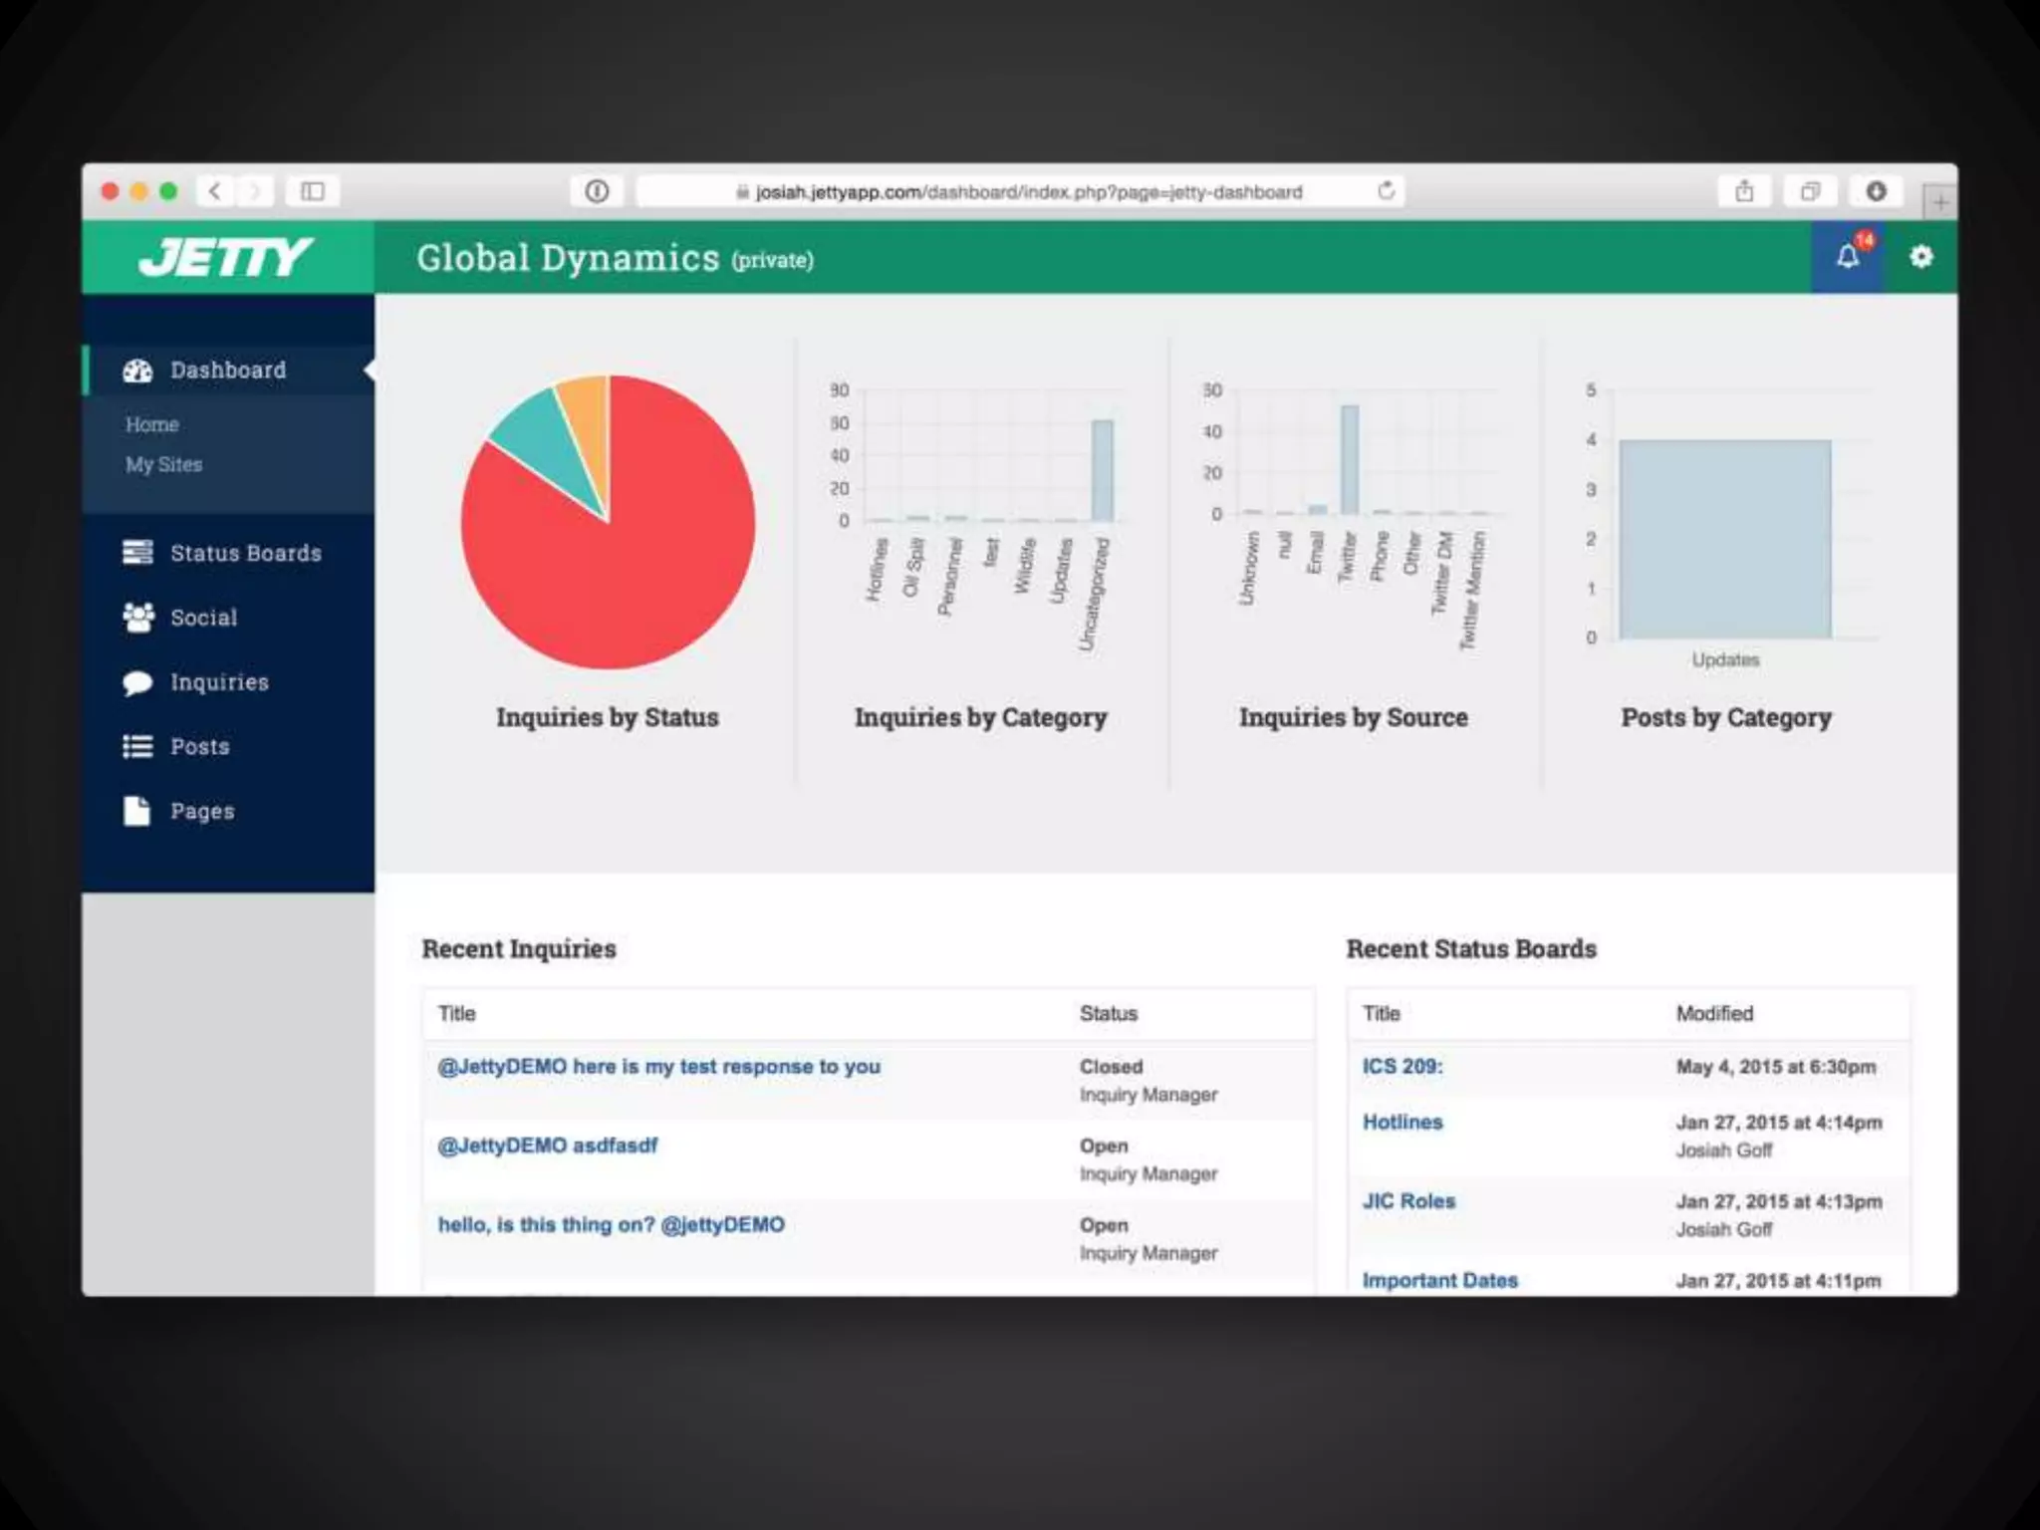The height and width of the screenshot is (1530, 2040).
Task: Open the '@JettyDEMO asdfasdf' inquiry
Action: (547, 1146)
